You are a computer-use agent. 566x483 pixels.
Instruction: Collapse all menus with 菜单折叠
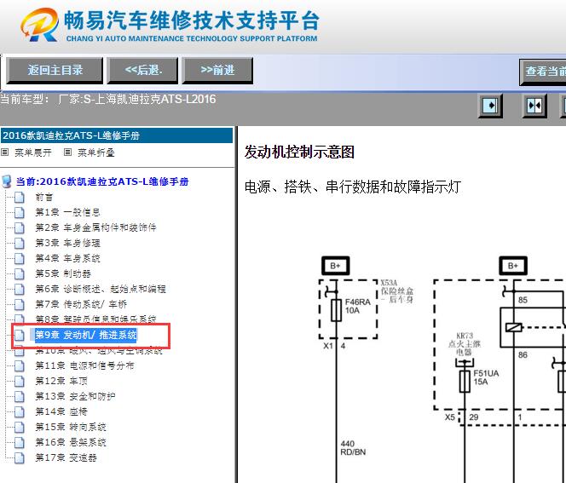click(x=96, y=152)
